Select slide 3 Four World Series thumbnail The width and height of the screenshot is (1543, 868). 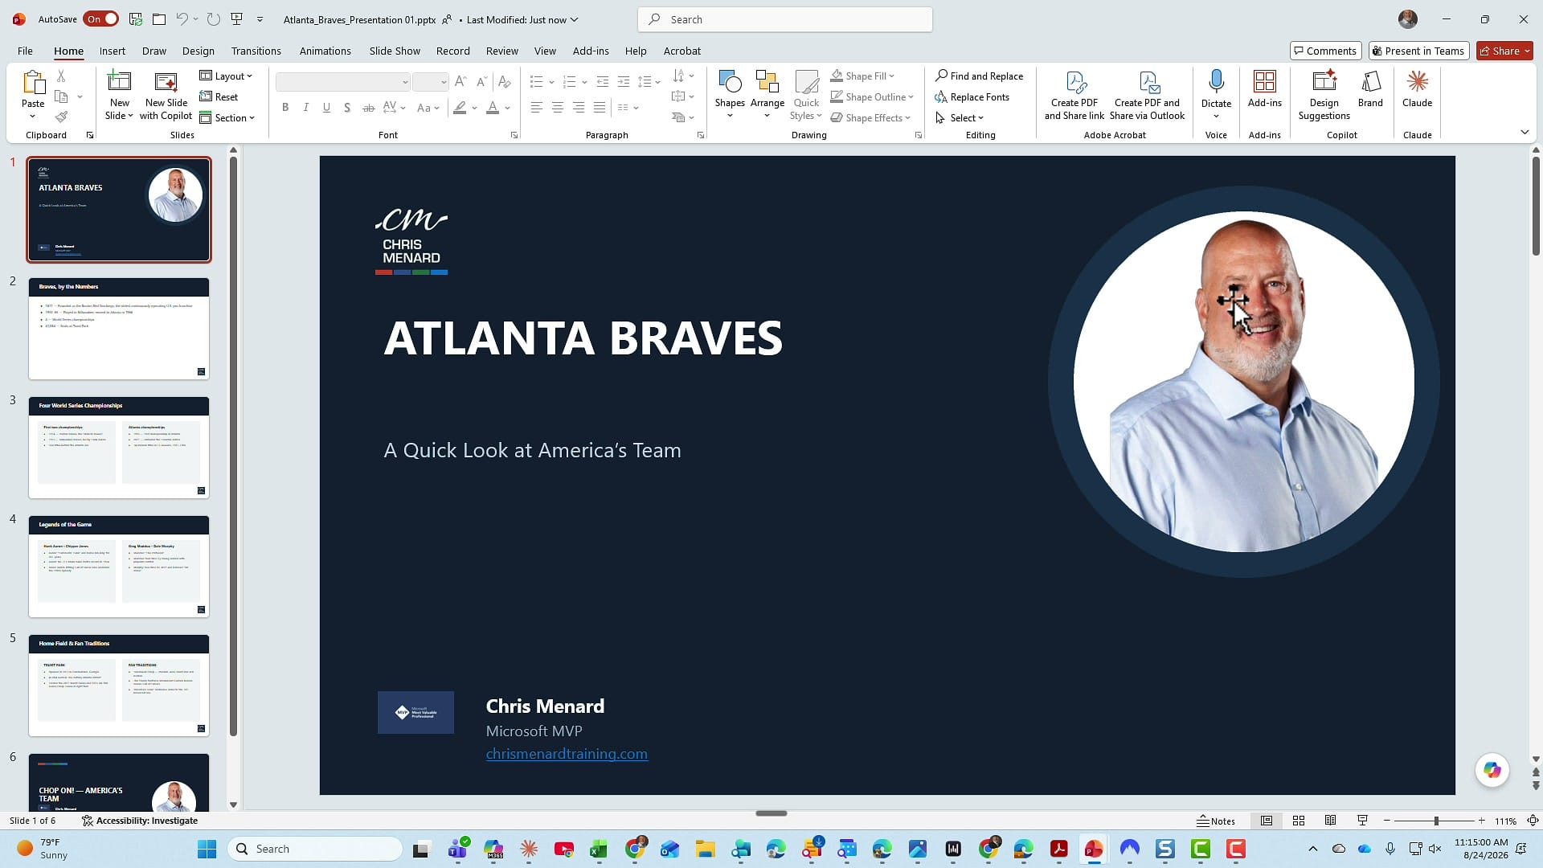coord(119,448)
